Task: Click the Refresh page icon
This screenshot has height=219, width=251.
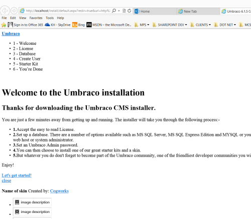Action: pyautogui.click(x=129, y=11)
